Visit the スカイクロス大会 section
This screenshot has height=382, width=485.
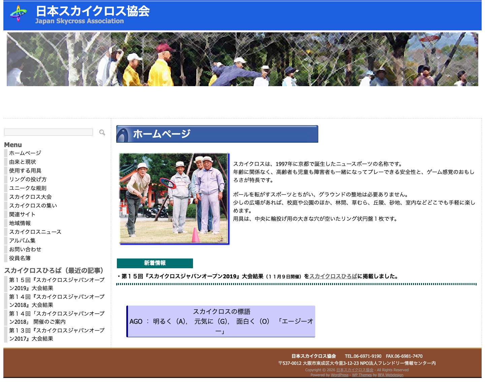(x=31, y=197)
